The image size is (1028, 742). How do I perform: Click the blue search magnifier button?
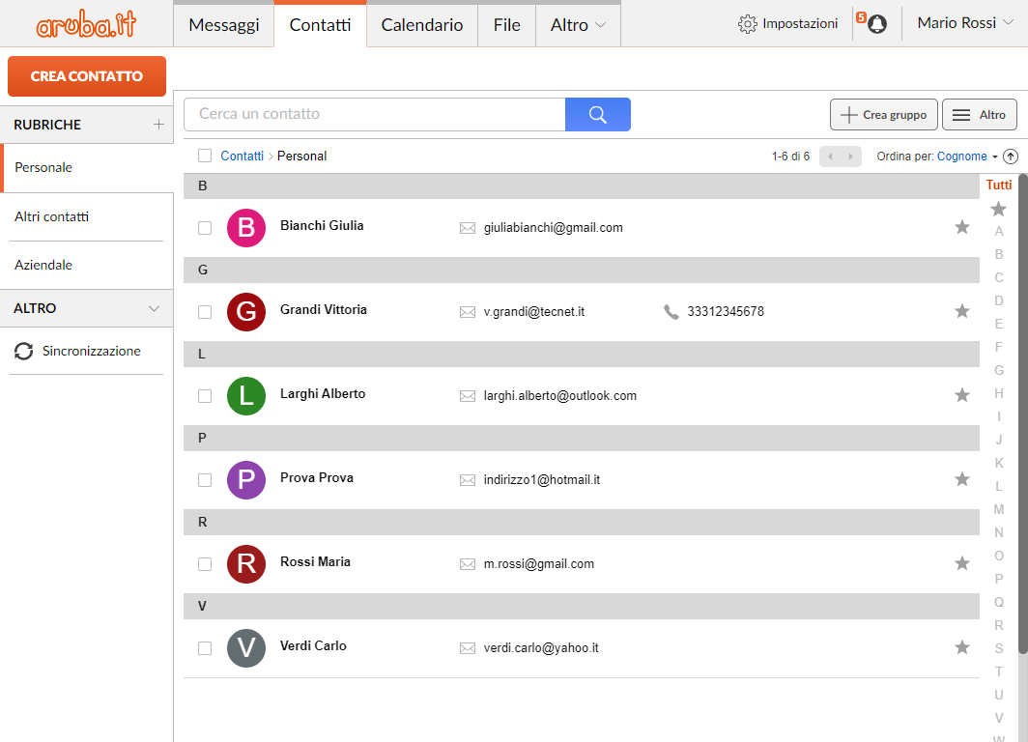coord(597,114)
